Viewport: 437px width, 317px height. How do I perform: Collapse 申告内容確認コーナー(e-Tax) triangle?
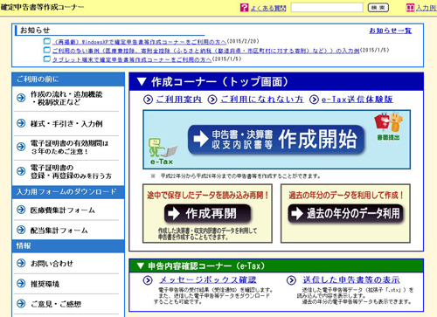point(141,265)
